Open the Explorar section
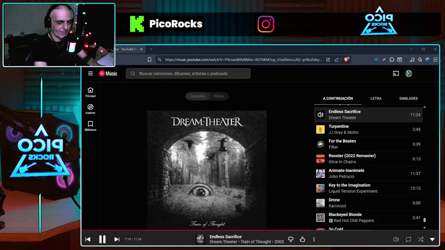This screenshot has height=250, width=445. pos(90,109)
